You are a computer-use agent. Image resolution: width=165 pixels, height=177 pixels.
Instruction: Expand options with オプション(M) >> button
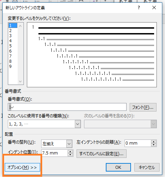22,167
